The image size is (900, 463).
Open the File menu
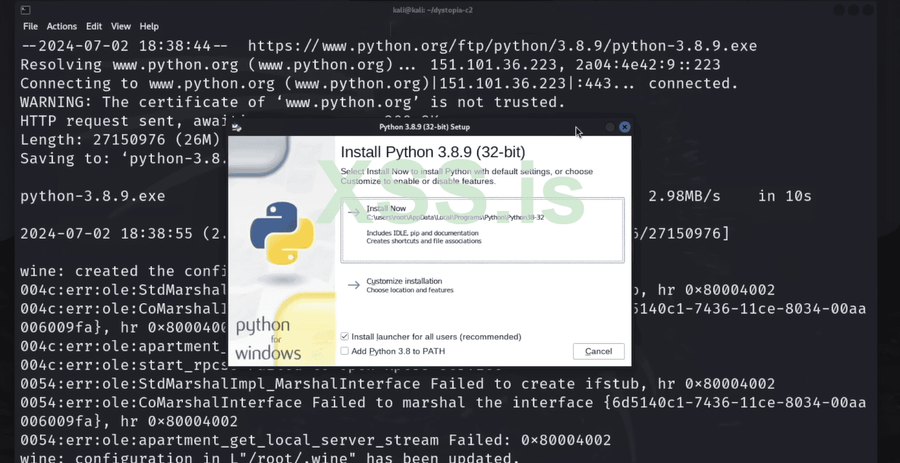click(30, 26)
